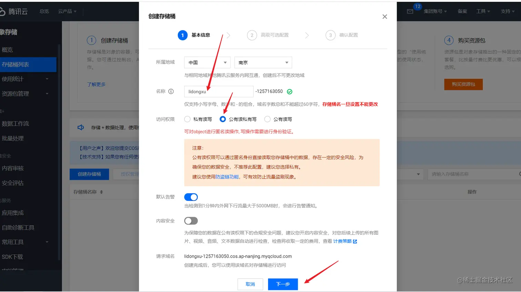Viewport: 521px width, 292px height.
Task: Click the request domain lidongxu-1257163050.cos.ap-nanjing.myqcloud.com text
Action: [x=238, y=257]
